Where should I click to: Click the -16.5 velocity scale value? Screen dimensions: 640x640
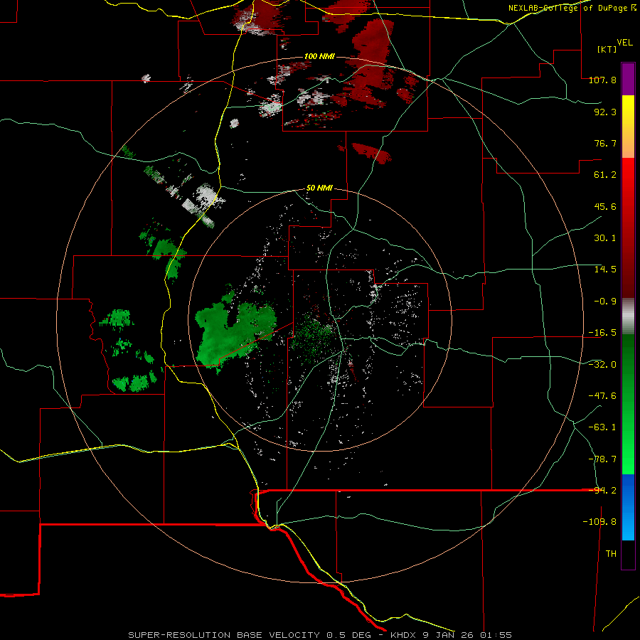[x=602, y=333]
